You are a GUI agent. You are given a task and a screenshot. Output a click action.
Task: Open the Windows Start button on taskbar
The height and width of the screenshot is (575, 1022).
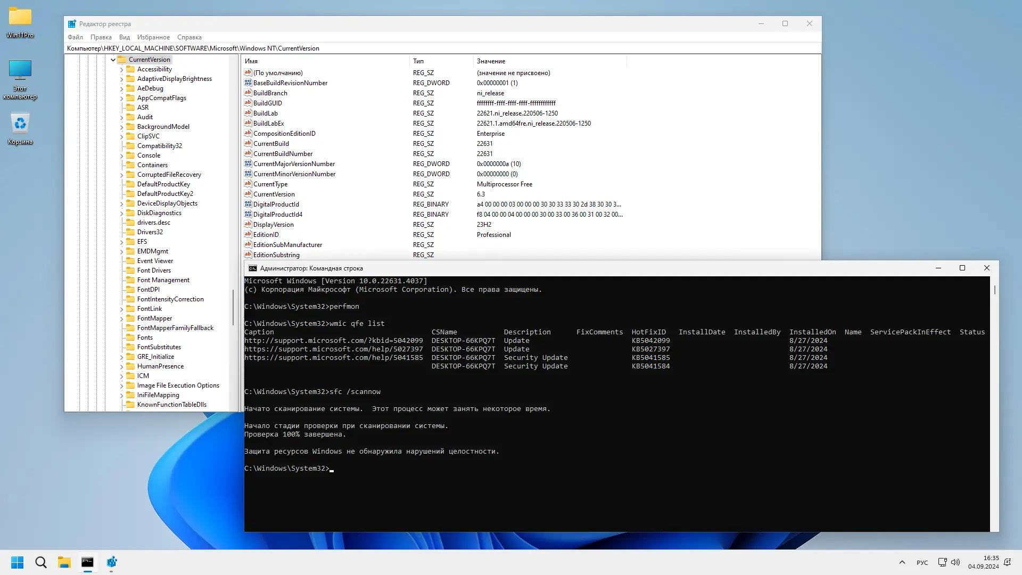point(17,562)
